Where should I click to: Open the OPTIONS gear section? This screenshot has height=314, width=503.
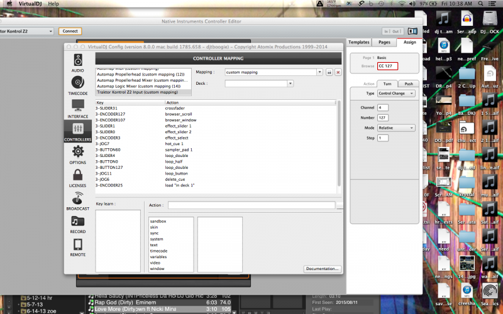77,154
